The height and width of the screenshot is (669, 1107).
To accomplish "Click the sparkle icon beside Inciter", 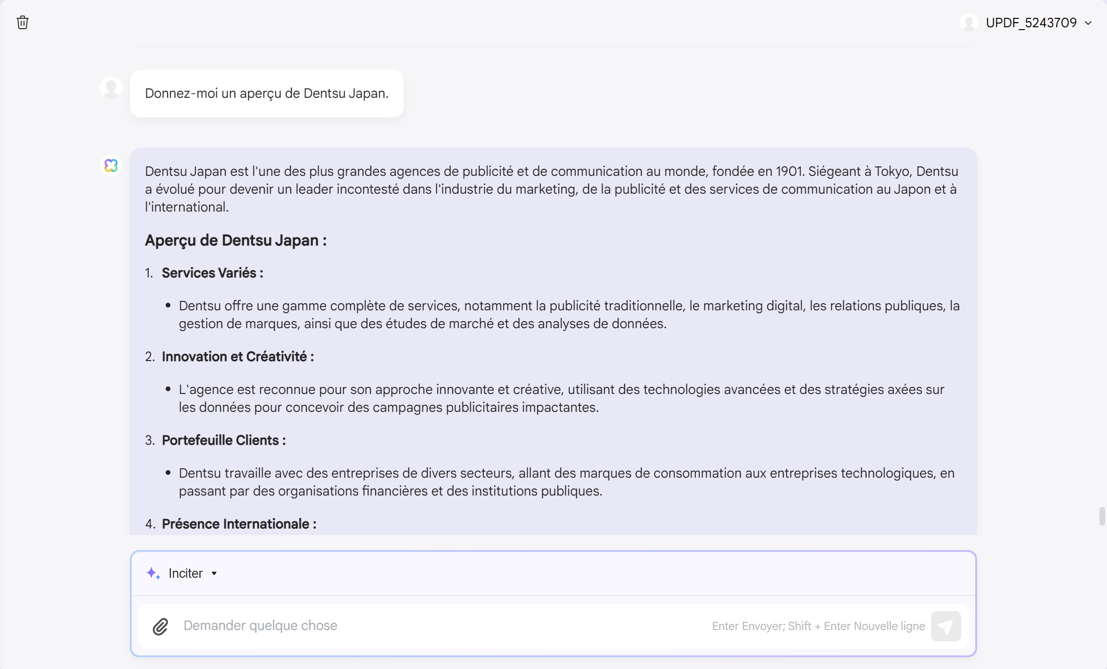I will click(x=153, y=573).
